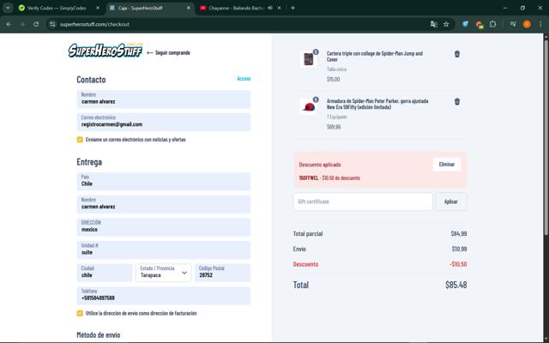The width and height of the screenshot is (549, 343).
Task: Open the orange profile avatar
Action: [527, 24]
